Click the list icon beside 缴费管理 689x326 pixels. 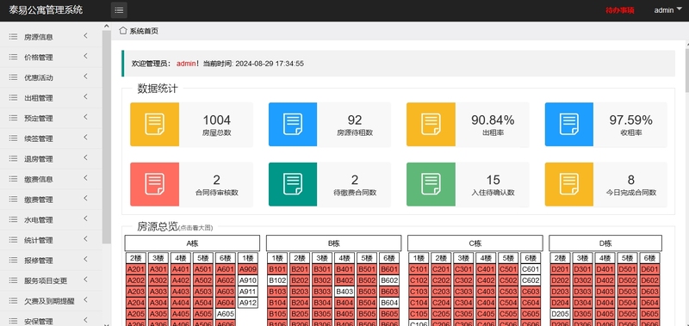point(13,200)
